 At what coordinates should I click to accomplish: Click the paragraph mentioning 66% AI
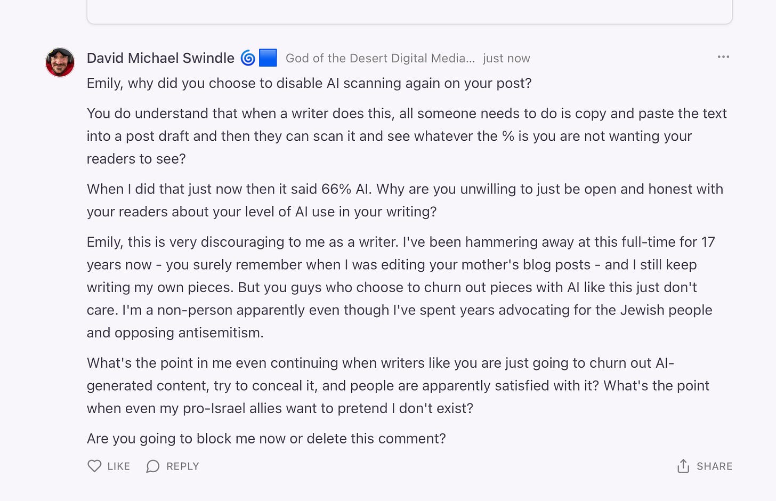click(405, 200)
